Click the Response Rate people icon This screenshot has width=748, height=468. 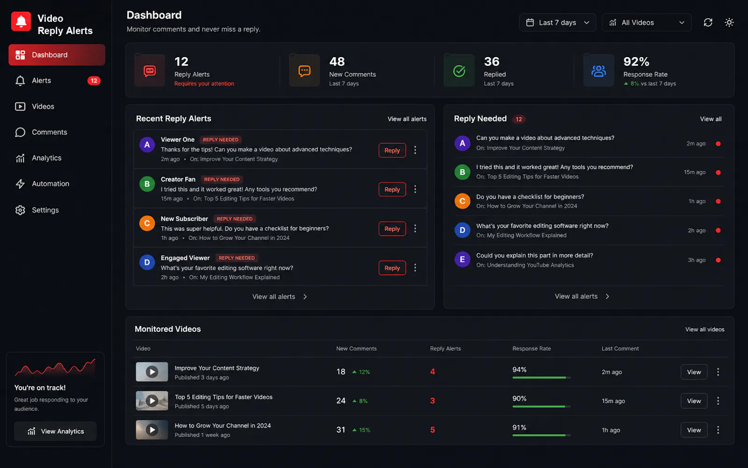(x=598, y=71)
